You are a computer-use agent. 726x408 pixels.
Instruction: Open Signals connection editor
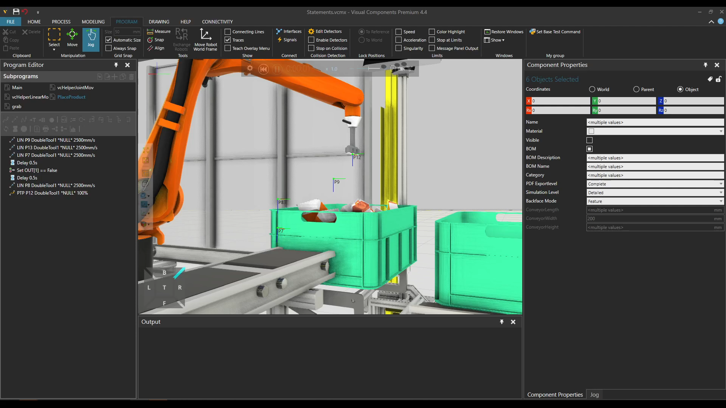point(287,40)
